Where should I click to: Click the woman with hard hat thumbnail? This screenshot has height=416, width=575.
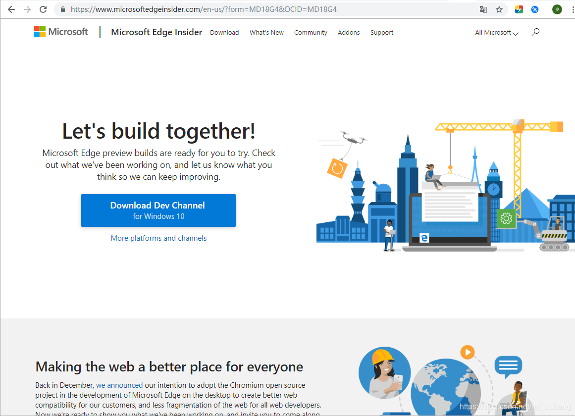(x=385, y=373)
